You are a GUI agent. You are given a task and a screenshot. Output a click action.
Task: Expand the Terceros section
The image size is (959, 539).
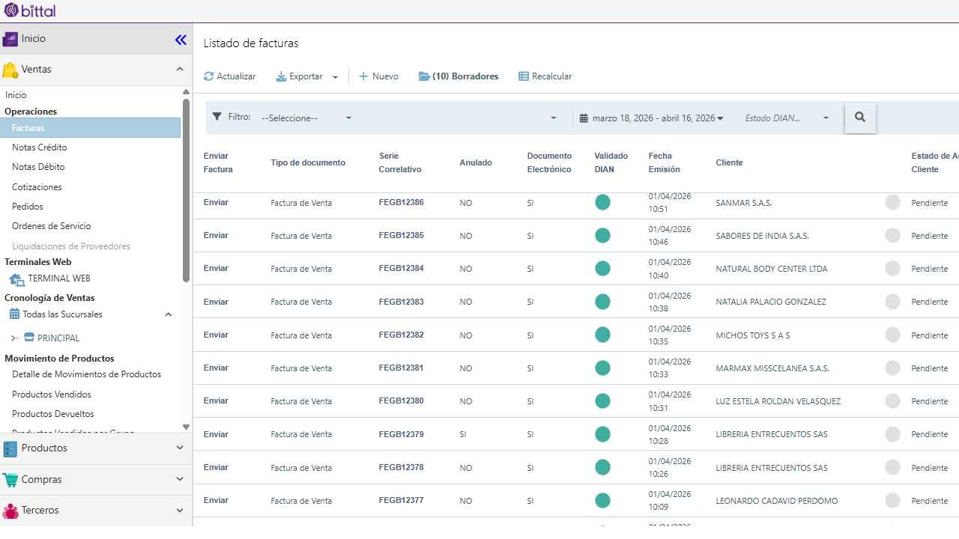180,510
